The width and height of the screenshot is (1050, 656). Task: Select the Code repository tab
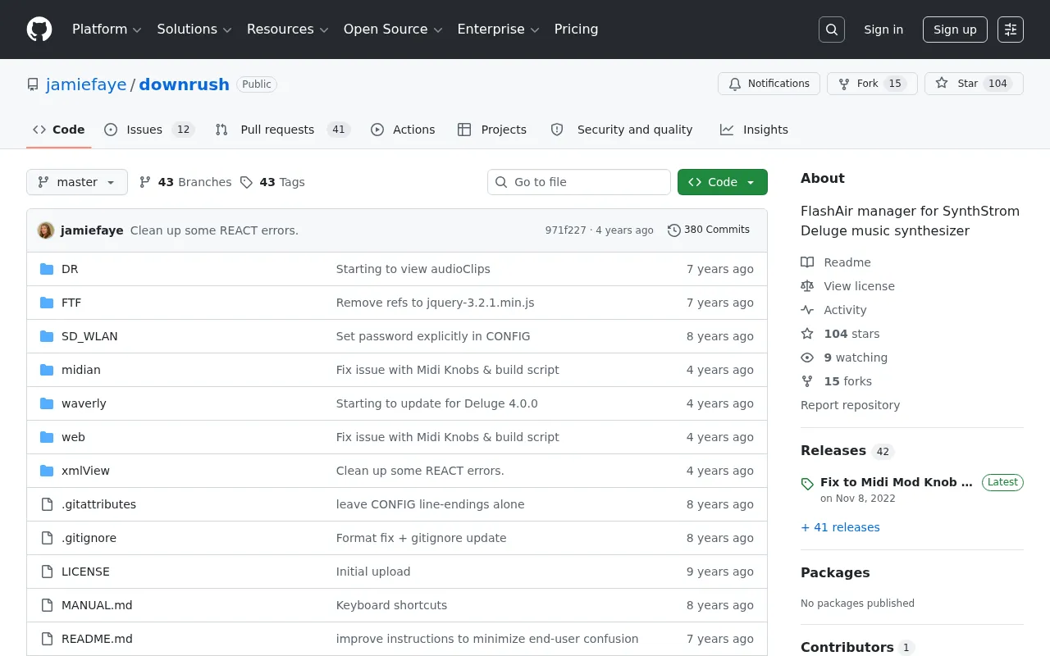pos(59,130)
